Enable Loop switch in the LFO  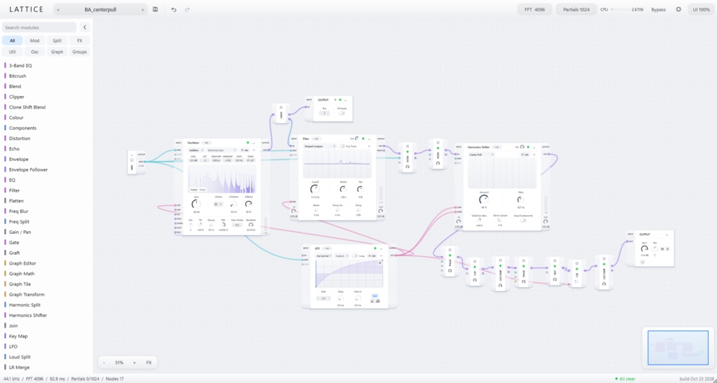coord(355,256)
